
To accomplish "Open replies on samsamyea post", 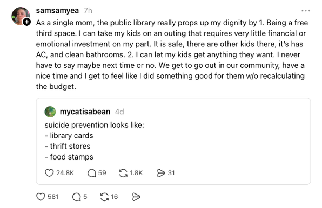I will 77,197.
